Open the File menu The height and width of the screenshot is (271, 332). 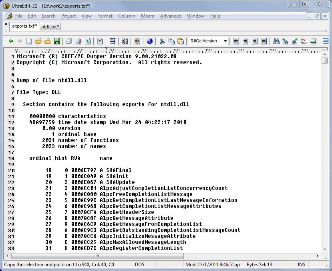[19, 16]
